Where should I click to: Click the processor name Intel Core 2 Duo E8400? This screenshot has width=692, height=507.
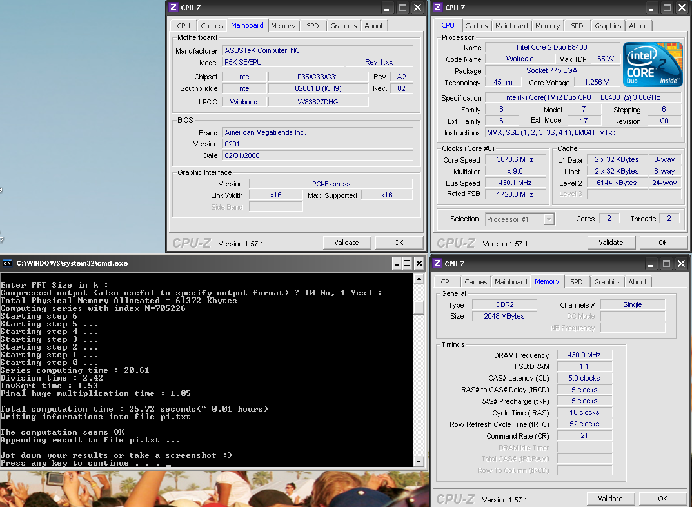point(551,47)
